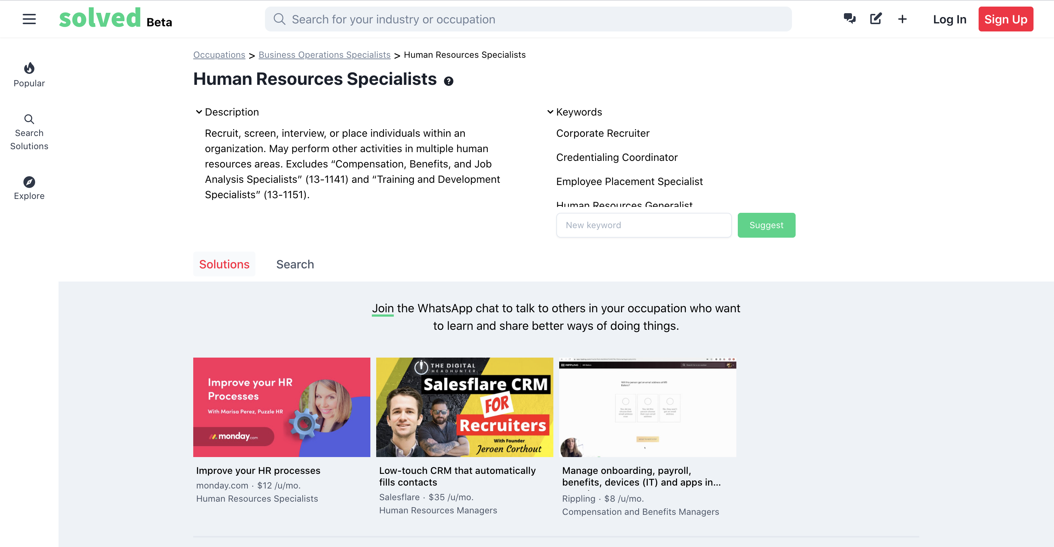This screenshot has width=1054, height=547.
Task: Collapse the Keywords section
Action: [550, 112]
